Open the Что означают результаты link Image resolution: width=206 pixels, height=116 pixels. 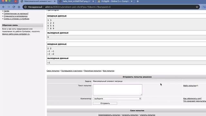point(194,101)
